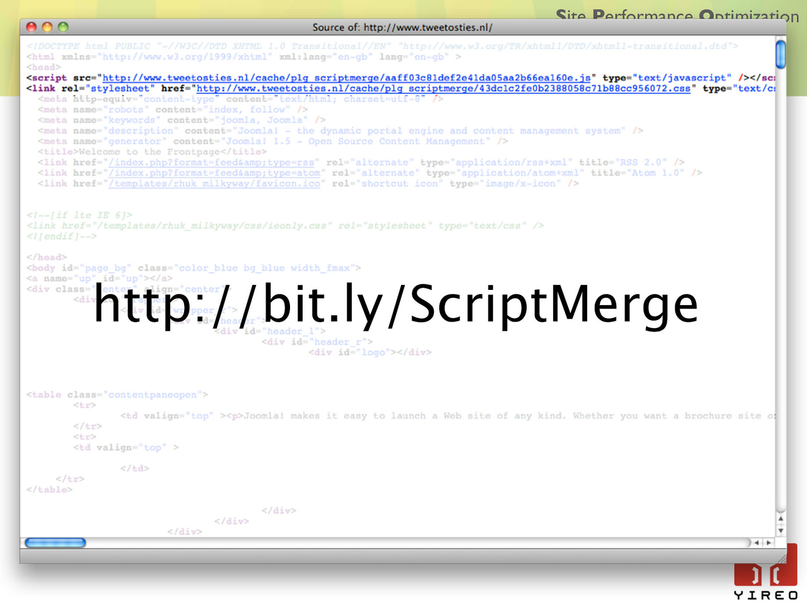The height and width of the screenshot is (605, 807).
Task: Click the 'Welcome to the Frontpage' title text
Action: 149,152
